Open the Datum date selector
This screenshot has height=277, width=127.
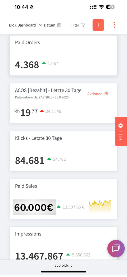(52, 25)
